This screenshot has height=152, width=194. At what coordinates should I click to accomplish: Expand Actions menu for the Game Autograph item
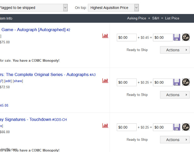point(175,50)
